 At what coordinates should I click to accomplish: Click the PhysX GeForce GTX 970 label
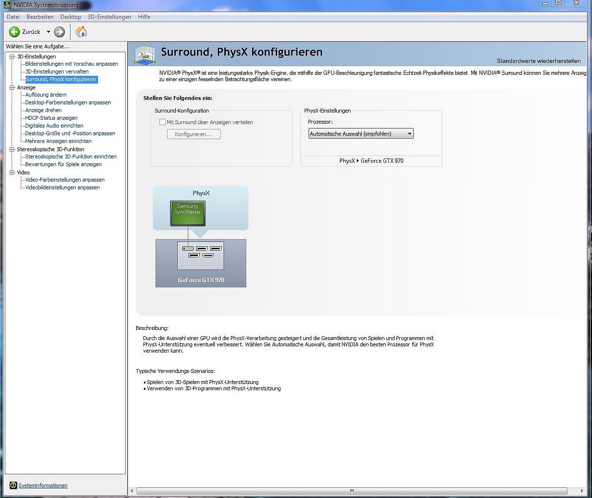[x=371, y=161]
